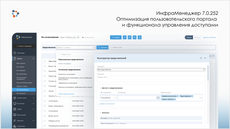Open Заявки от меня in the sidebar
Viewport: 230px width, 129px height.
tap(22, 86)
